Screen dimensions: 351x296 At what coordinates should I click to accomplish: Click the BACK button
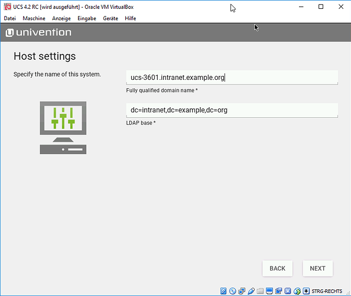[277, 268]
